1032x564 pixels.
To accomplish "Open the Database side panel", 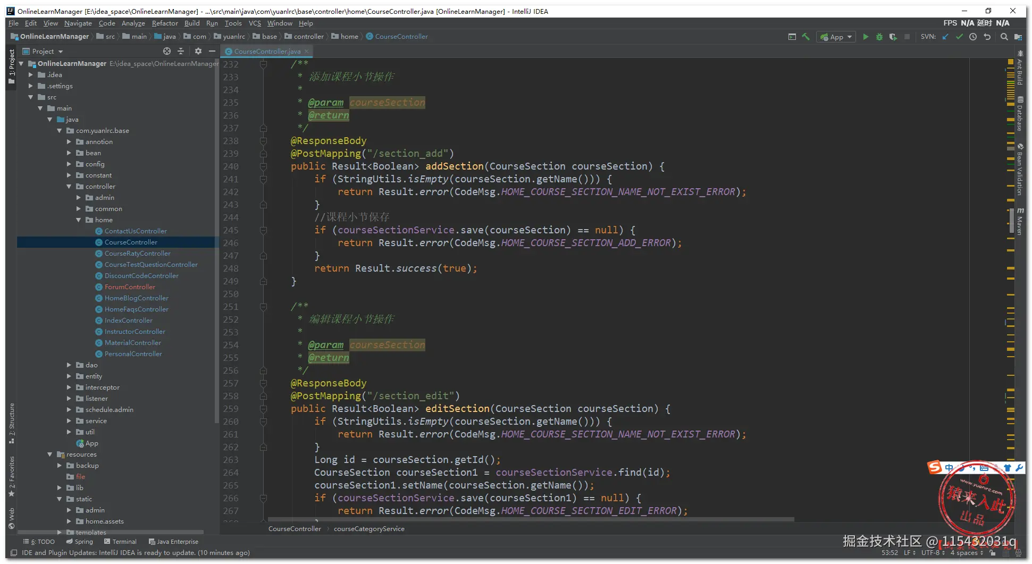I will tap(1020, 114).
